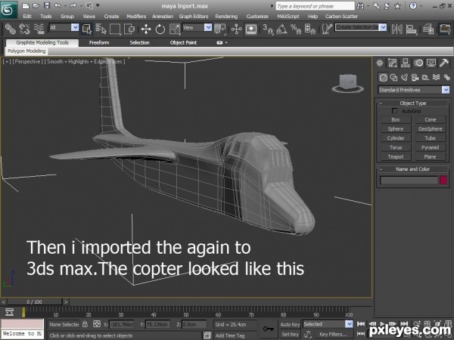Image resolution: width=454 pixels, height=340 pixels.
Task: Open the 'Selected' key mode dropdown
Action: point(349,324)
